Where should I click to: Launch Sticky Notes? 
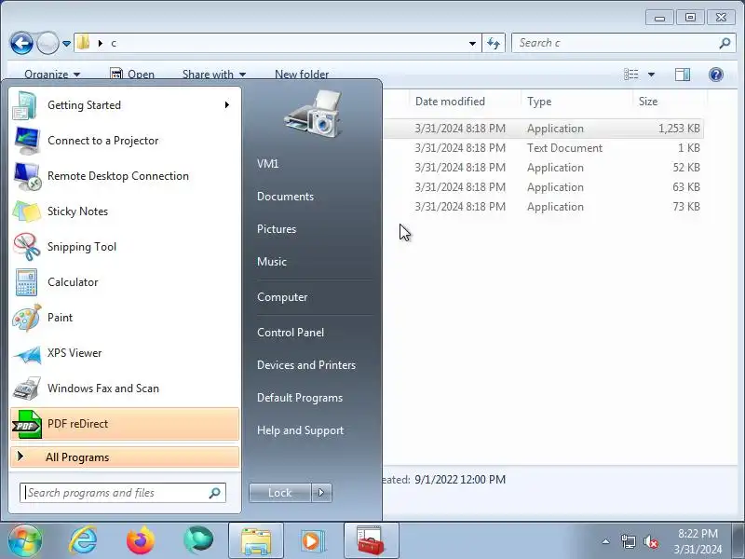click(x=125, y=211)
